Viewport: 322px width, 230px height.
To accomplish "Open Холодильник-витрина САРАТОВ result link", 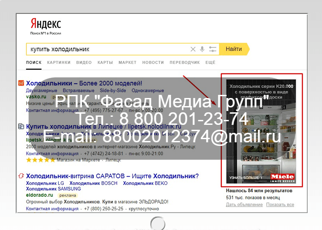I will 112,176.
